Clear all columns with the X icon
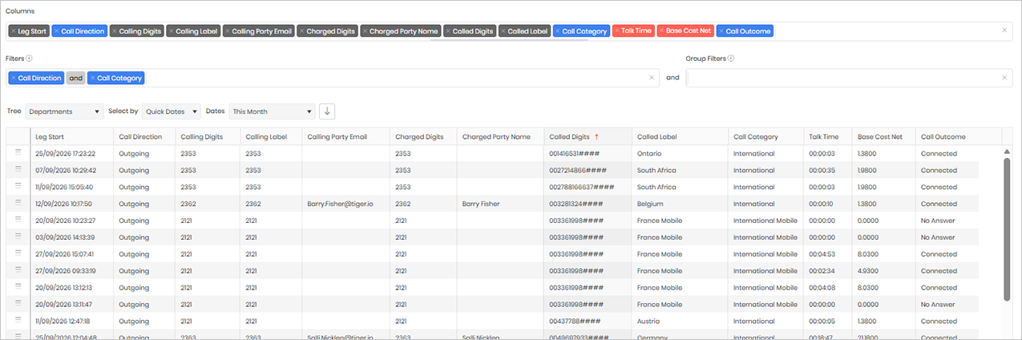Viewport: 1022px width, 340px height. point(1004,30)
